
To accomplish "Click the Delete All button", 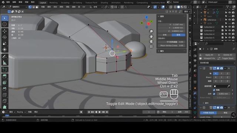I will tap(226, 55).
